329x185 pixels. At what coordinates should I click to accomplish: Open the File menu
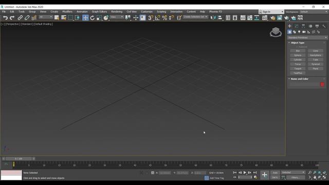[x=4, y=12]
